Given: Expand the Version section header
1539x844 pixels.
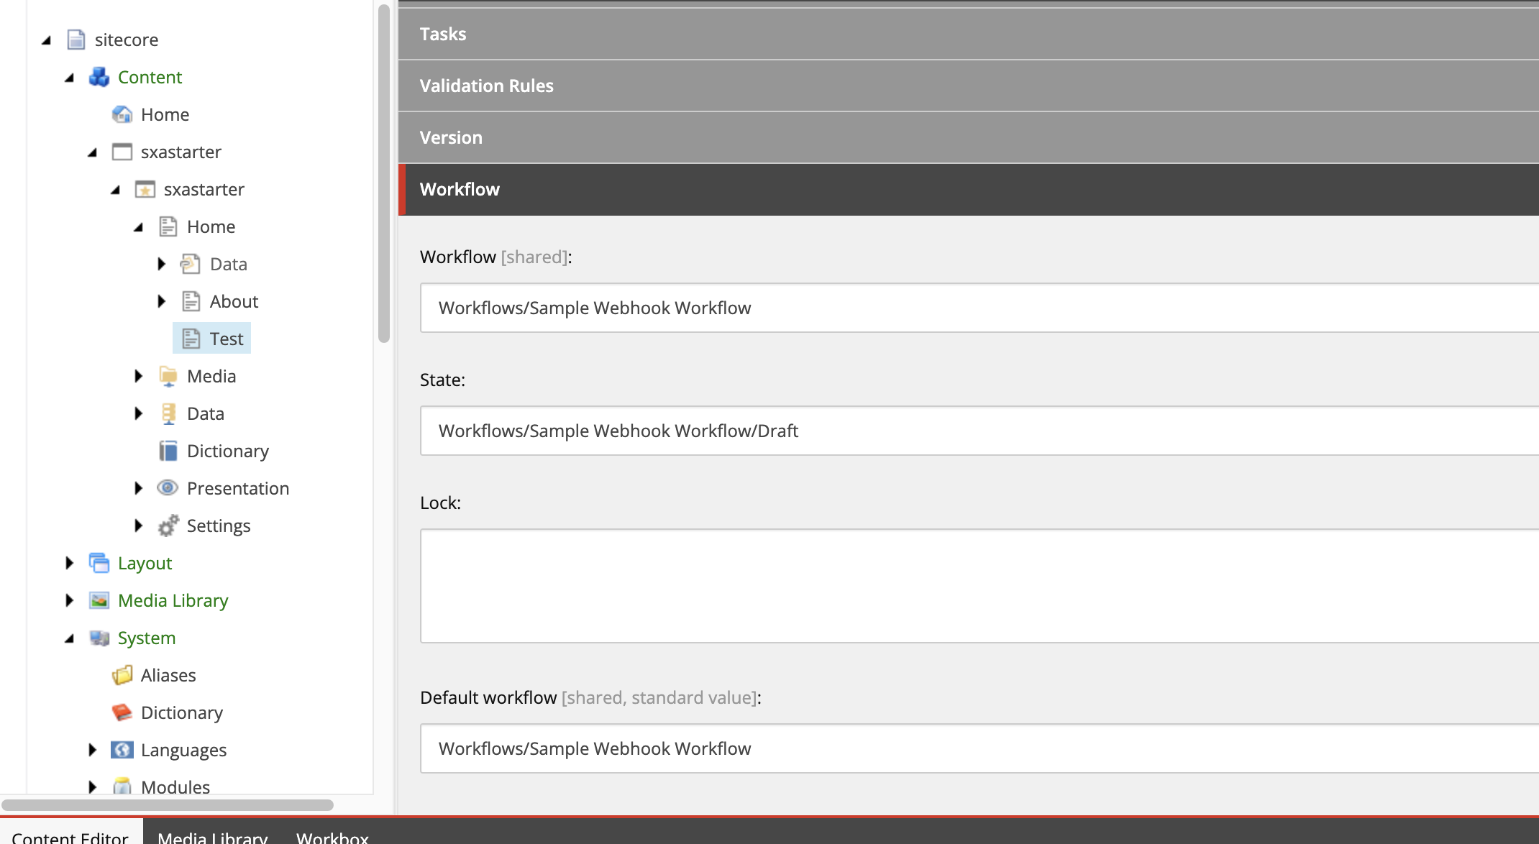Looking at the screenshot, I should 969,137.
